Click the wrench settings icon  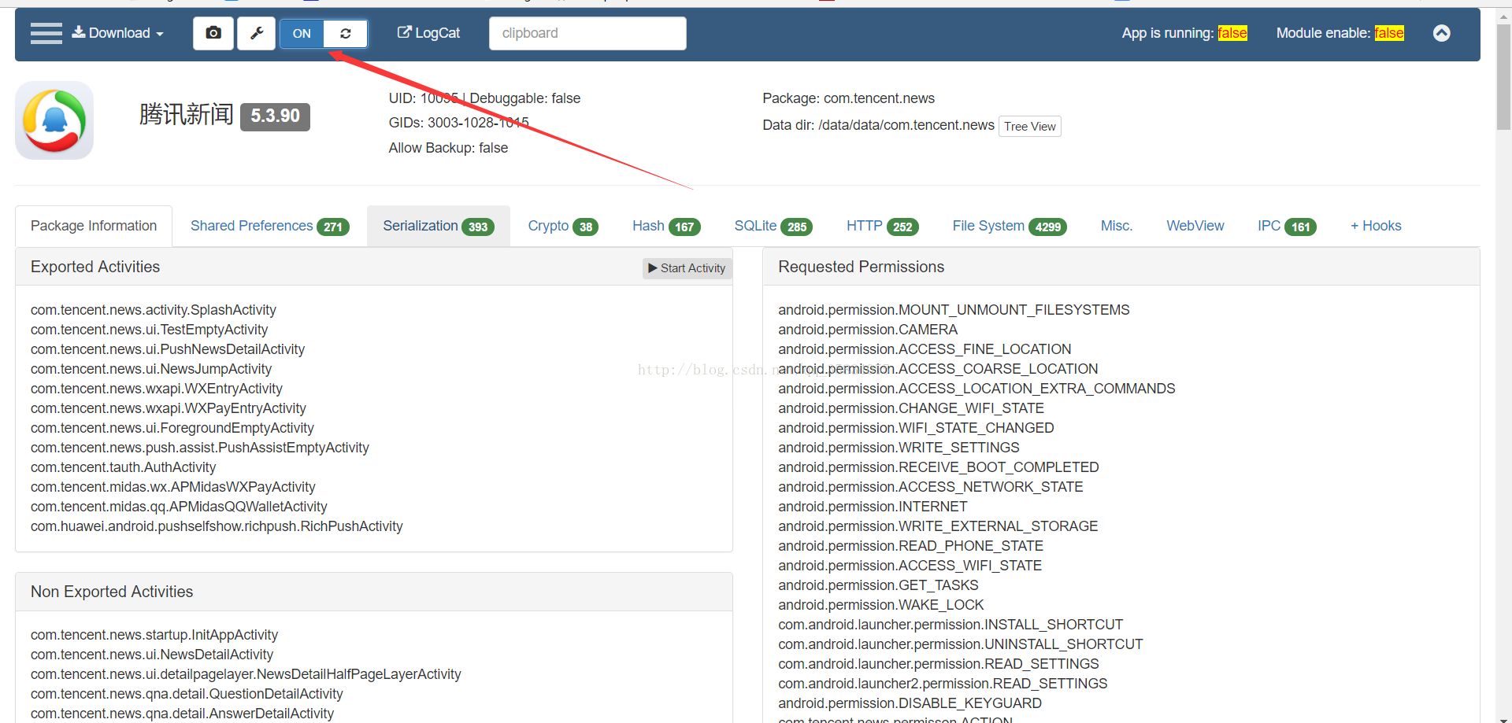pos(257,33)
